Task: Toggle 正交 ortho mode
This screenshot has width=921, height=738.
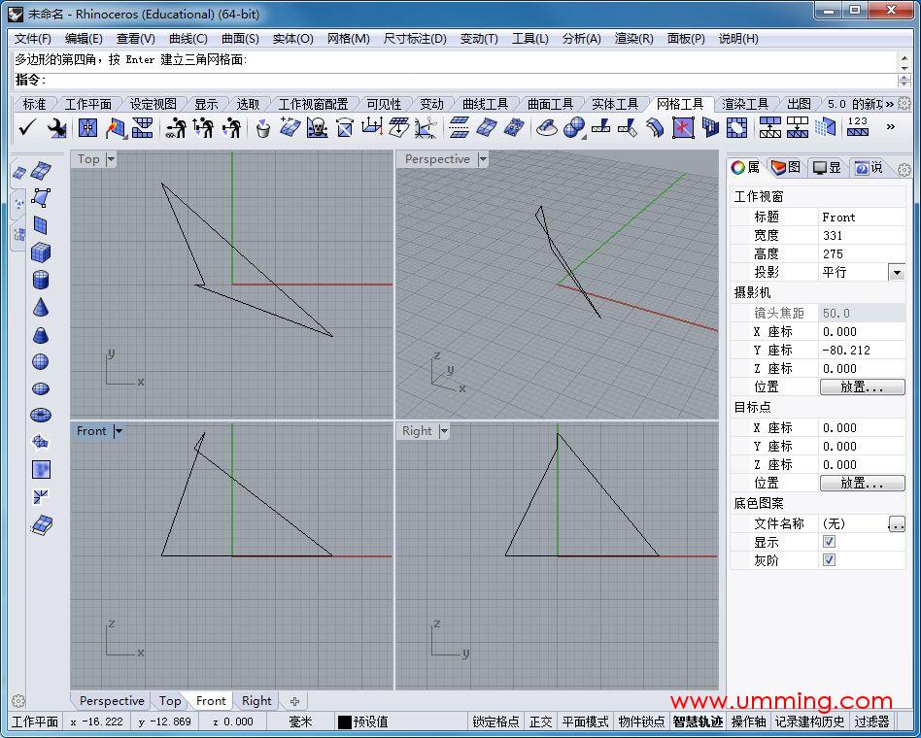Action: pyautogui.click(x=540, y=721)
